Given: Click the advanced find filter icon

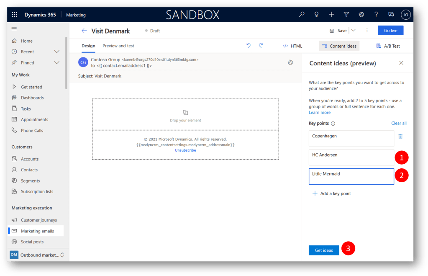Looking at the screenshot, I should 346,15.
